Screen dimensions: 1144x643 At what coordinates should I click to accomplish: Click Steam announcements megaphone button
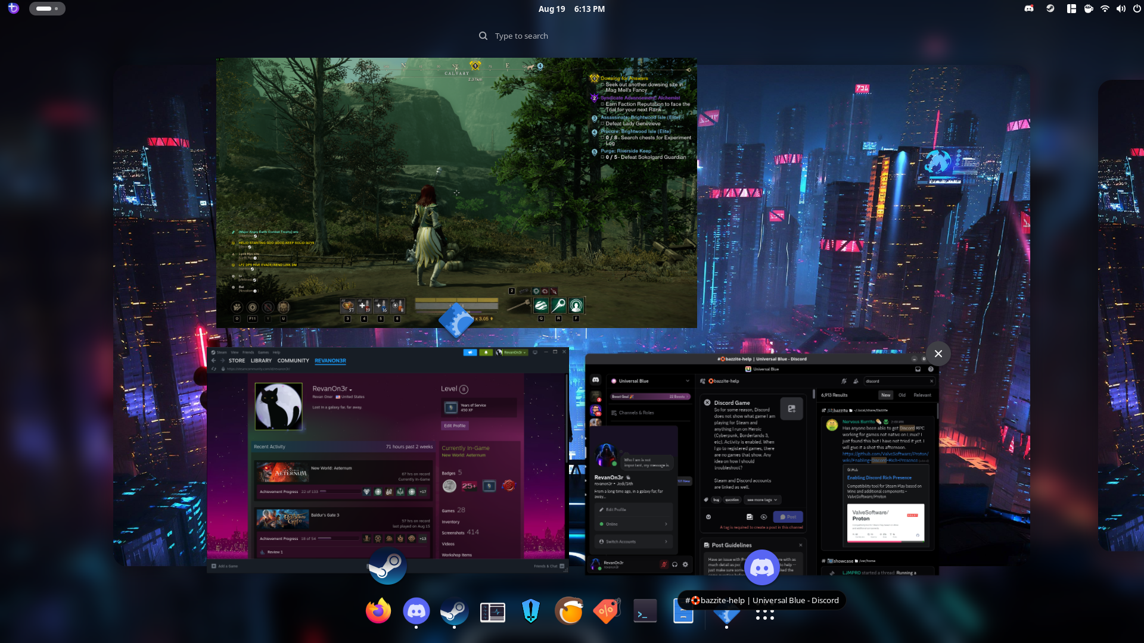click(x=470, y=352)
